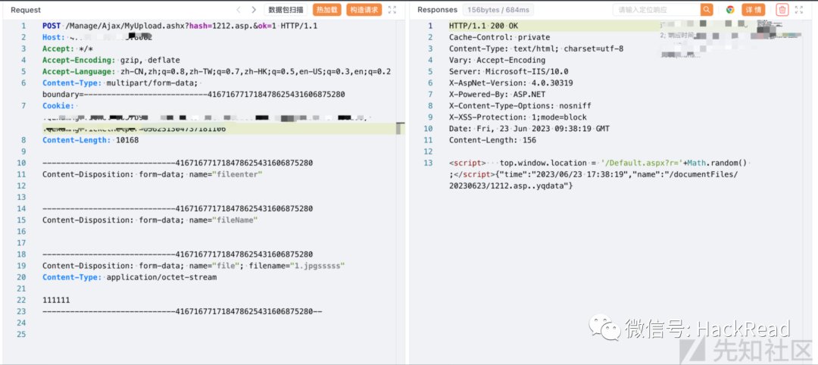The image size is (818, 365).
Task: Click the orange 热加载 button
Action: coord(327,9)
